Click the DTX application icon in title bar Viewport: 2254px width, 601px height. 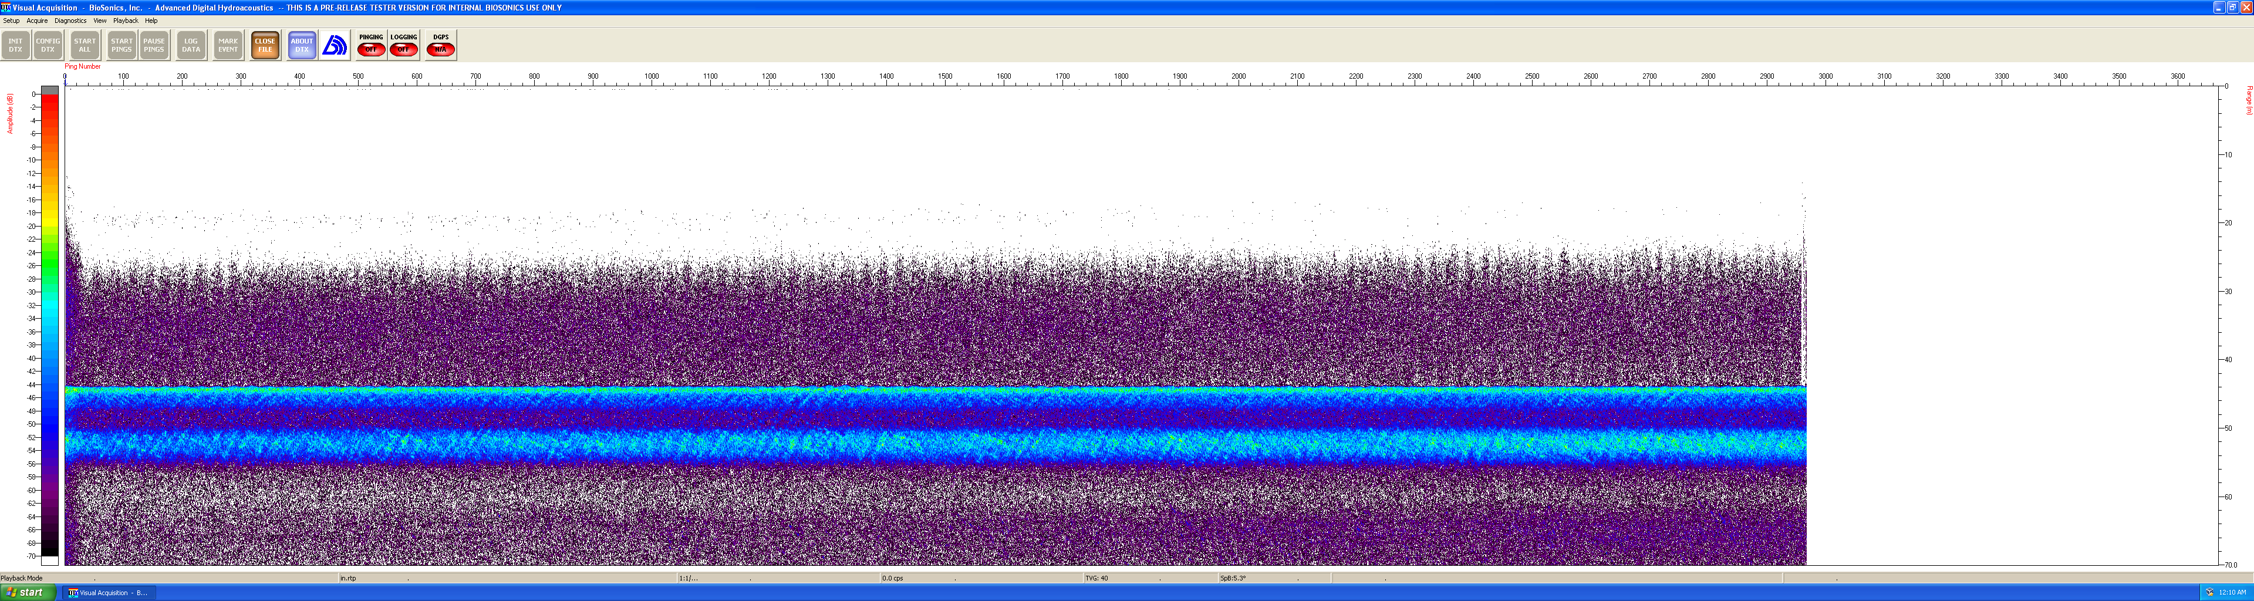[5, 7]
